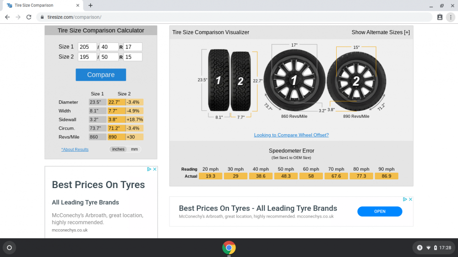
Task: Click the OPEN button on banner ad
Action: coord(380,212)
